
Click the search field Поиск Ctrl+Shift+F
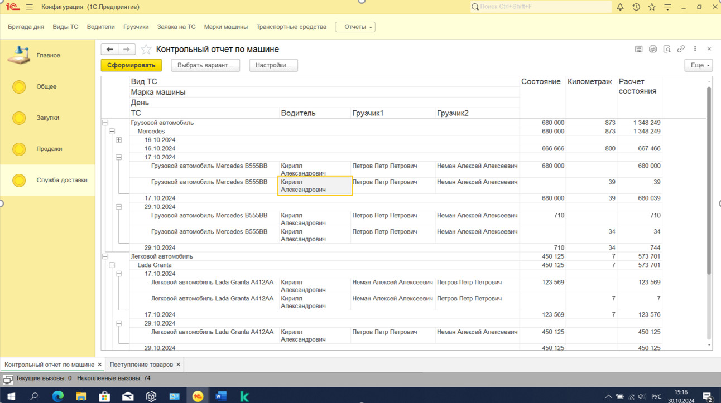pyautogui.click(x=541, y=7)
